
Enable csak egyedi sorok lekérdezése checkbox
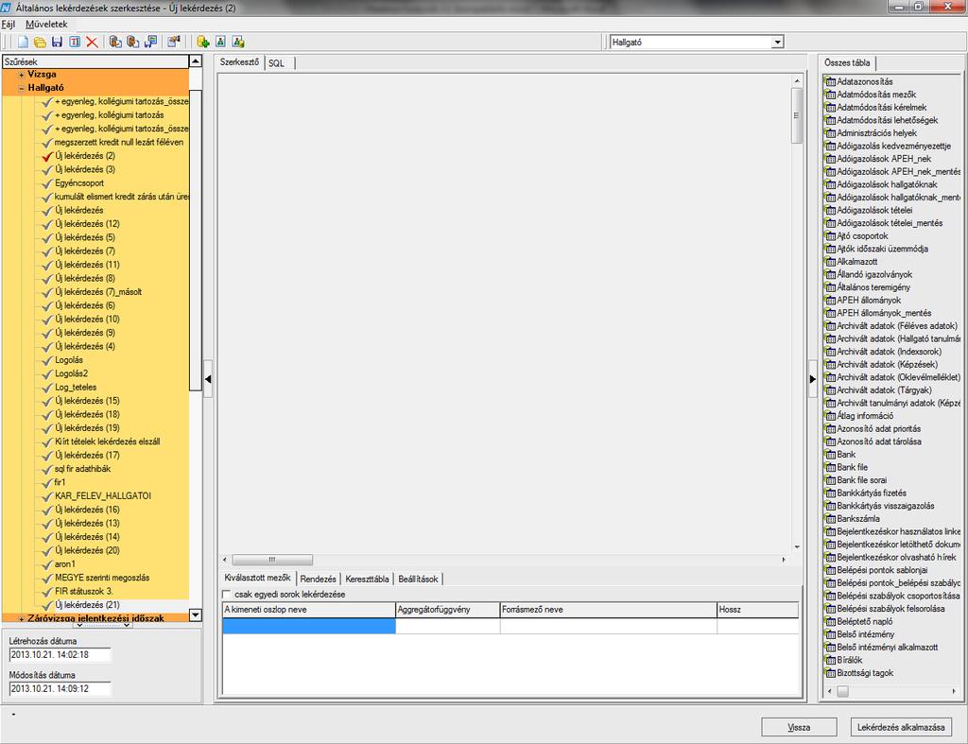pos(227,595)
